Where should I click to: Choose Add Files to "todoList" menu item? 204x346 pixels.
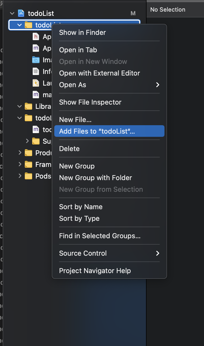click(x=109, y=131)
